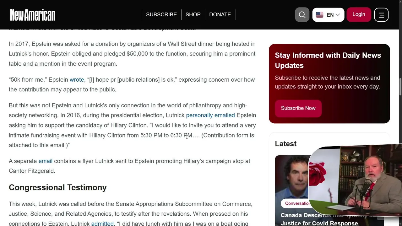Click the Latest section heading
402x226 pixels.
(x=285, y=144)
